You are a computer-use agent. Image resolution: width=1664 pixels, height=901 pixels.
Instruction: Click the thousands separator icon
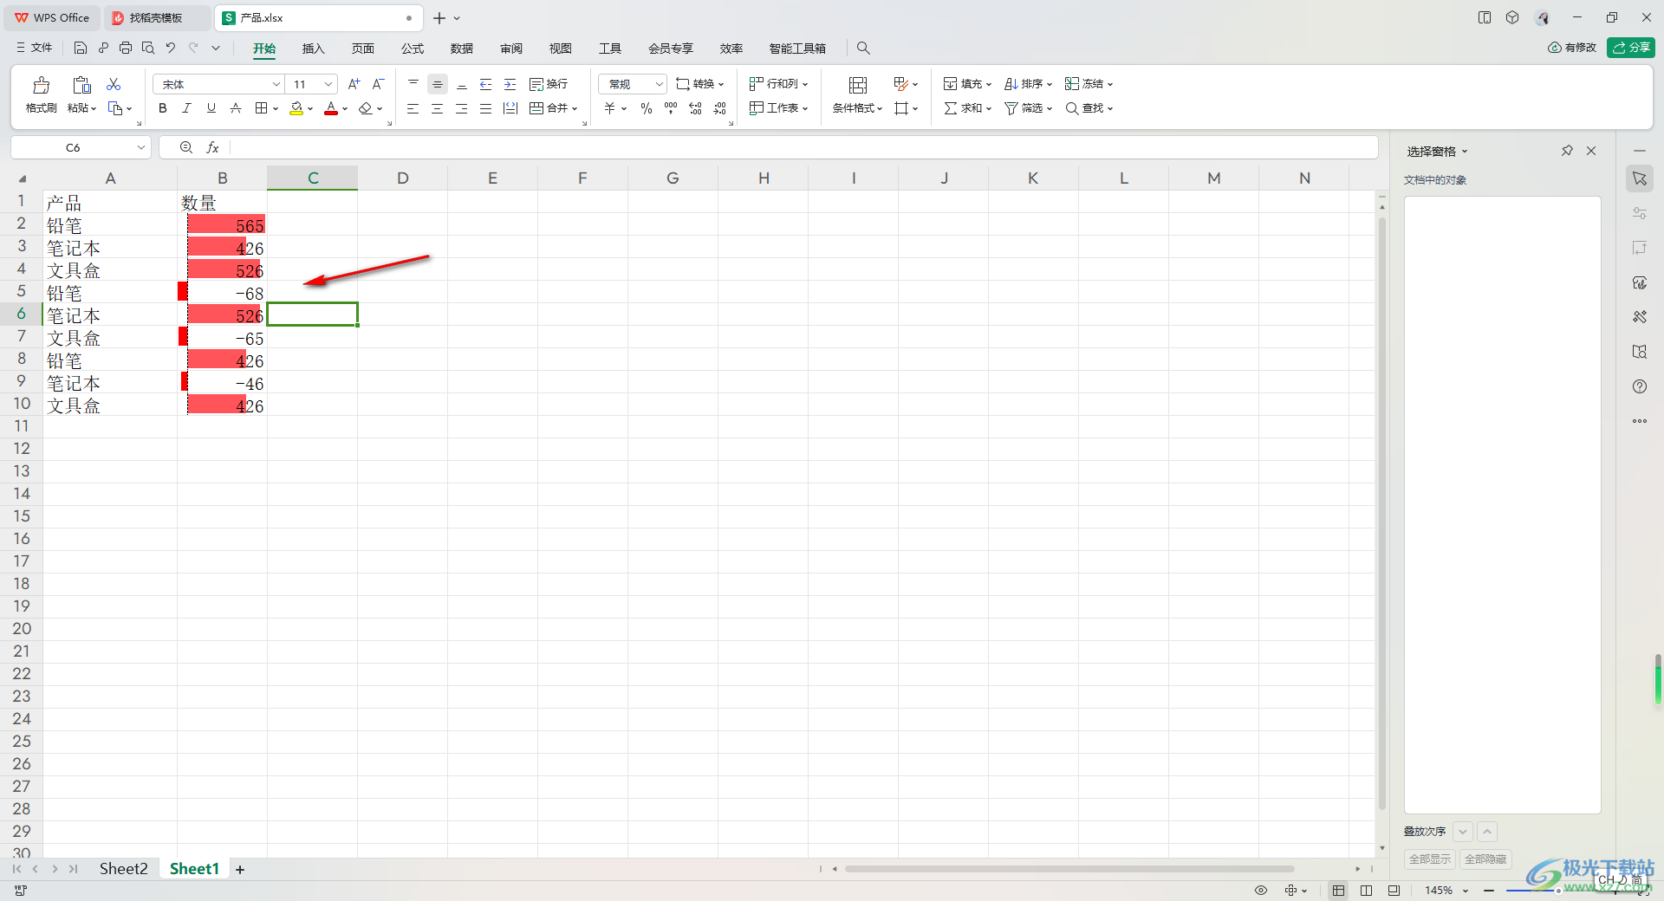(x=671, y=108)
